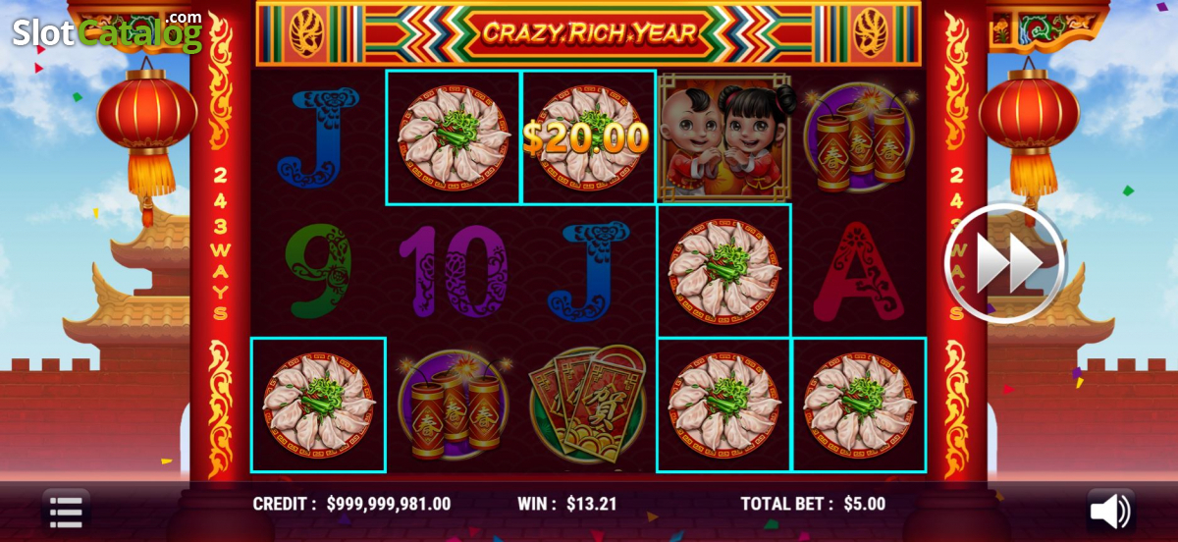
Task: Open the SlotCatalog.com logo link
Action: coord(107,30)
